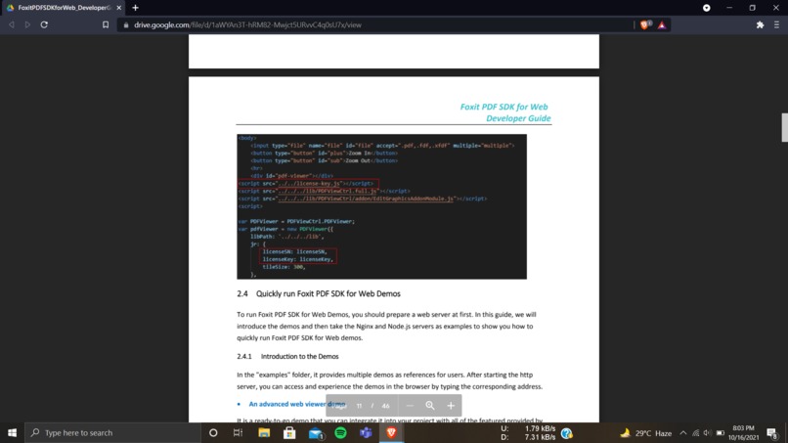This screenshot has width=788, height=443.
Task: Open Spotify from taskbar
Action: point(340,432)
